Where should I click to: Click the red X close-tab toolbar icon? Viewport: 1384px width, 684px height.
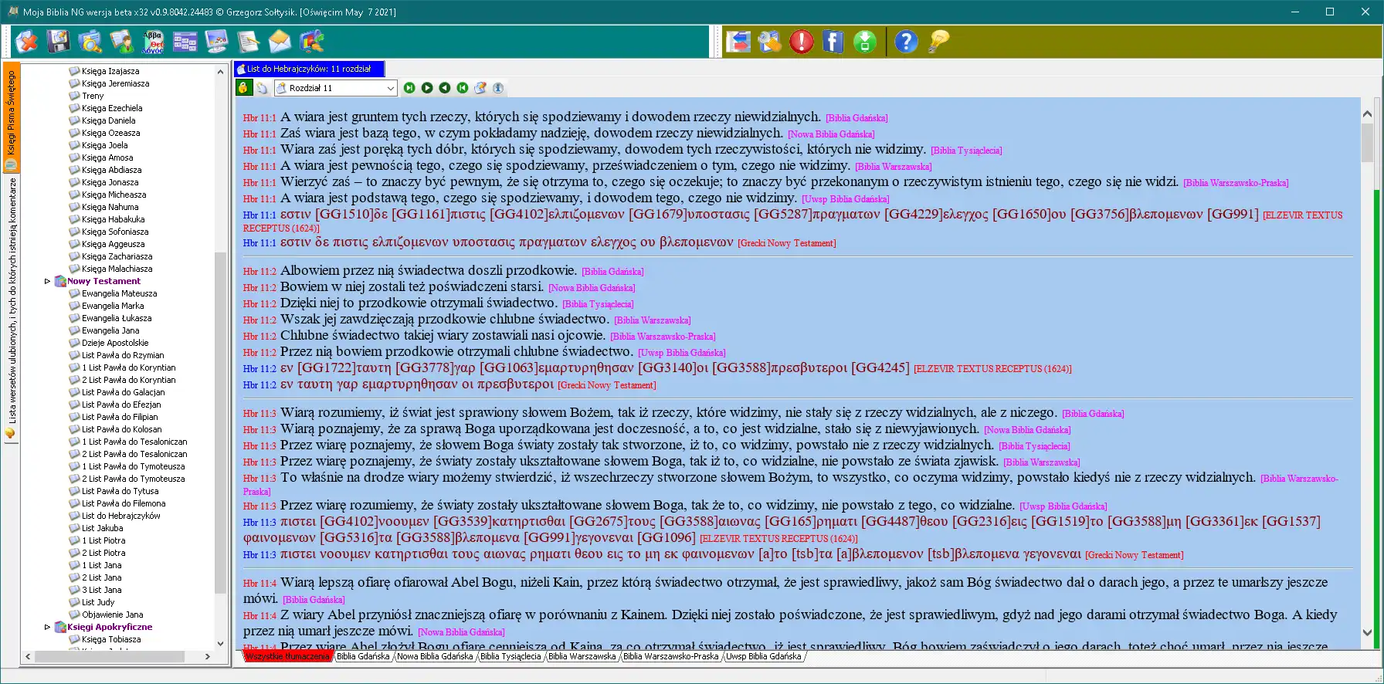point(26,41)
